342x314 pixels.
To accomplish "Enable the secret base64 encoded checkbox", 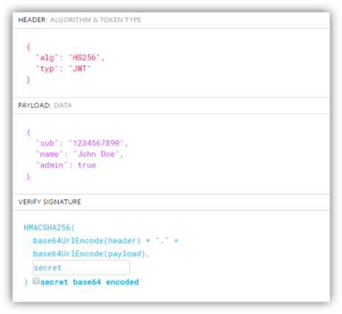I will [x=36, y=281].
